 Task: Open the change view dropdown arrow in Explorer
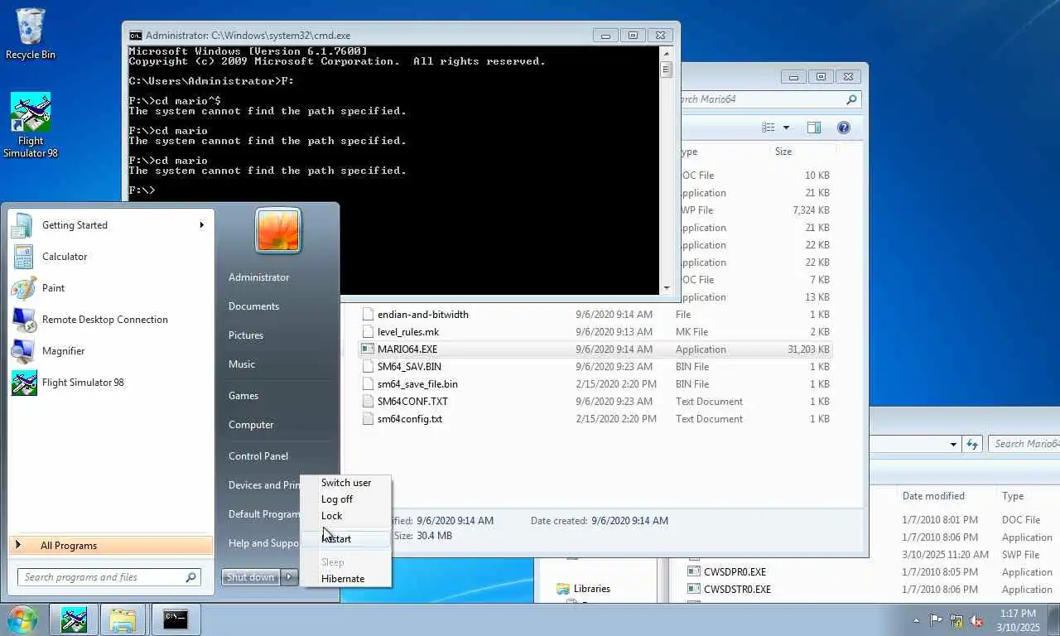coord(786,128)
